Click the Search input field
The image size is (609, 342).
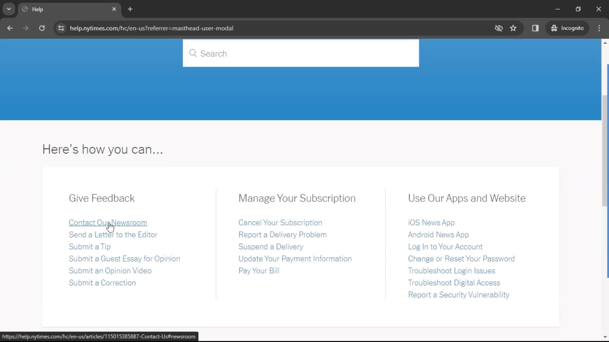click(x=301, y=53)
